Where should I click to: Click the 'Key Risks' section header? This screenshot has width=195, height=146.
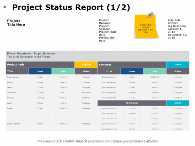[x=132, y=65]
